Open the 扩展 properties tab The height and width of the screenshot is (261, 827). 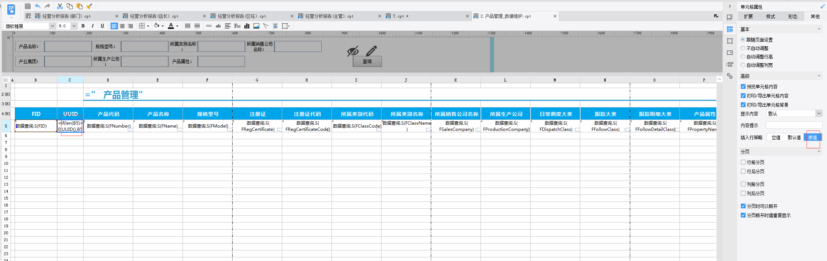[x=748, y=16]
